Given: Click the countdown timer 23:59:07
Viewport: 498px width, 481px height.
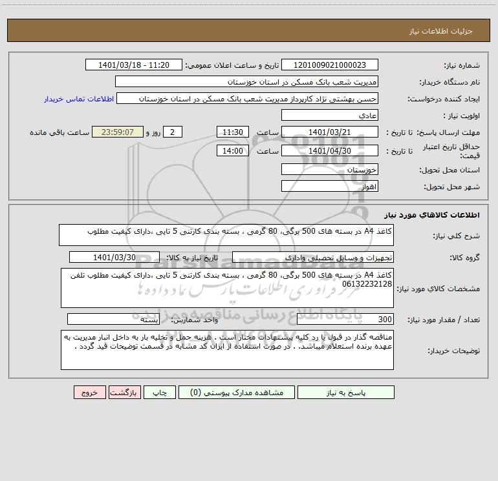Looking at the screenshot, I should coord(118,132).
